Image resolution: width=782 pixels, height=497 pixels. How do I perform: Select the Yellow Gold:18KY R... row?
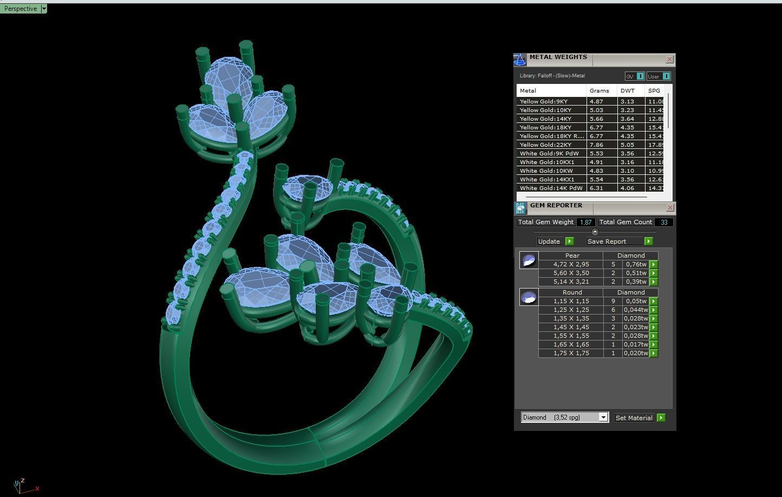click(590, 136)
